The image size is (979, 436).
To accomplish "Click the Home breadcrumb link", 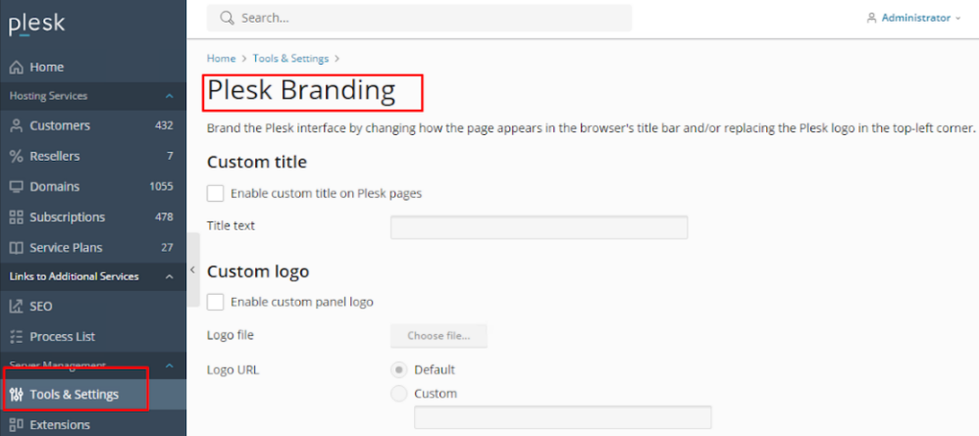I will coord(221,58).
